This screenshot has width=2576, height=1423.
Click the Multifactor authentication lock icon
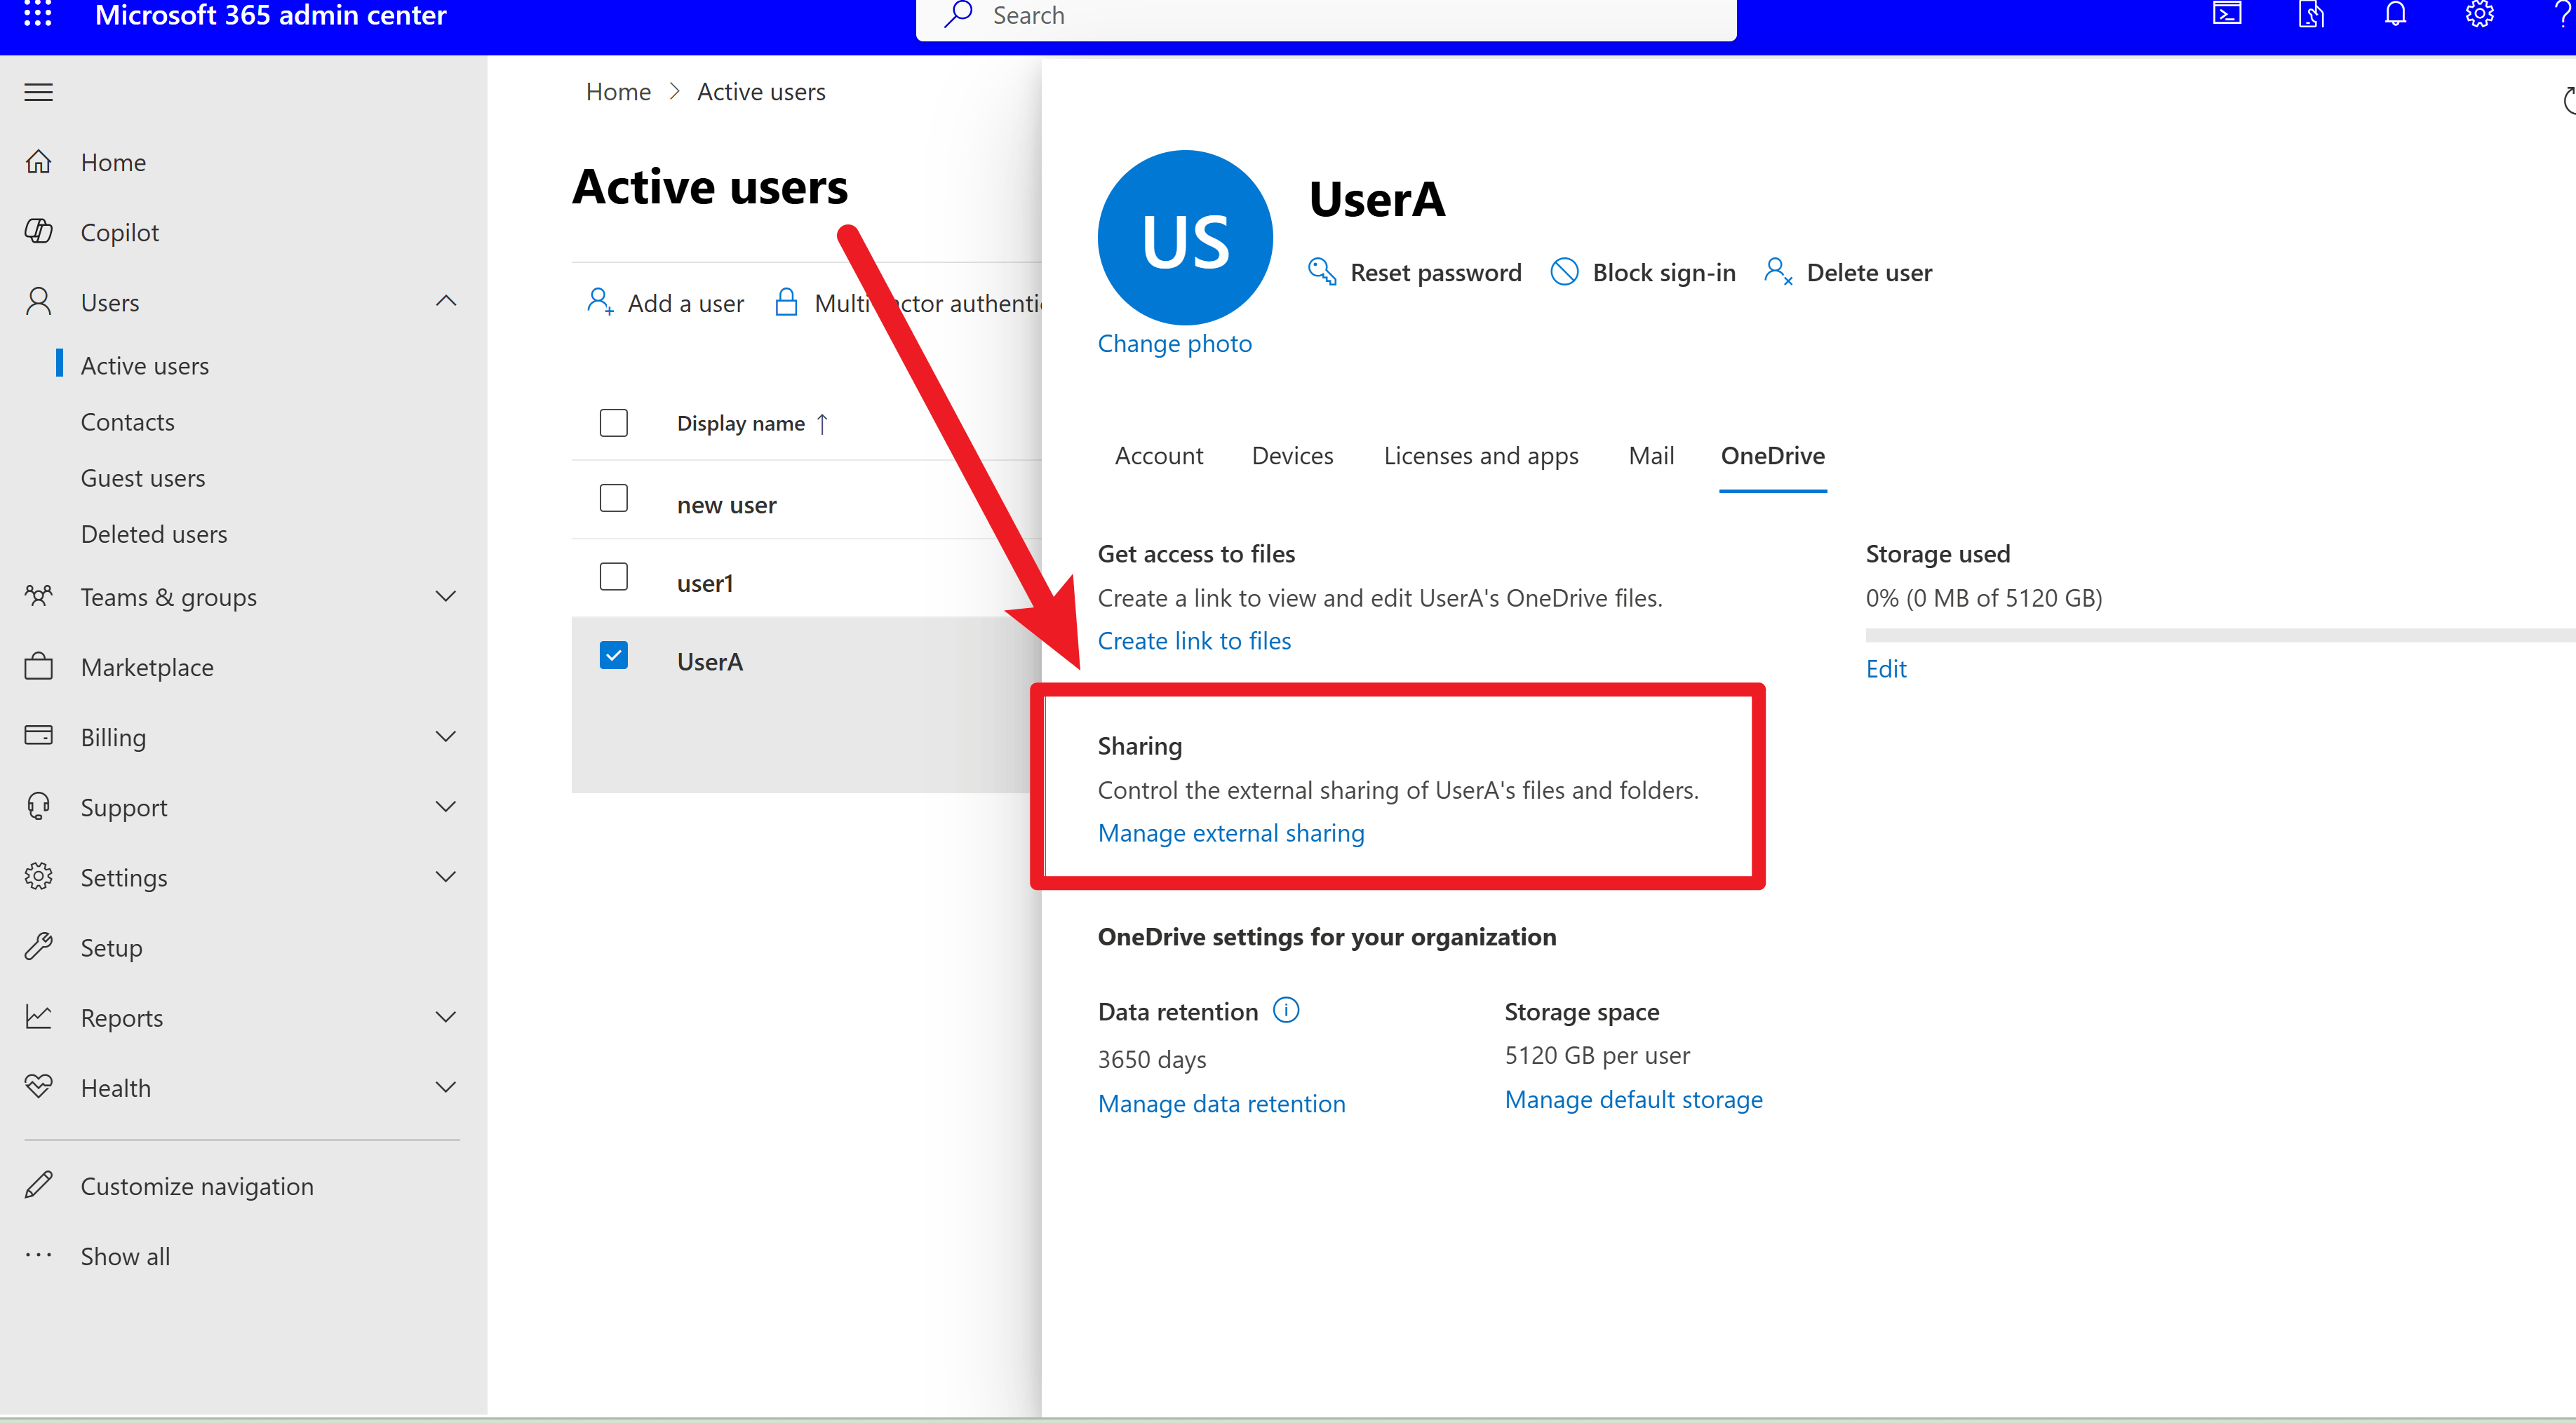(x=787, y=302)
